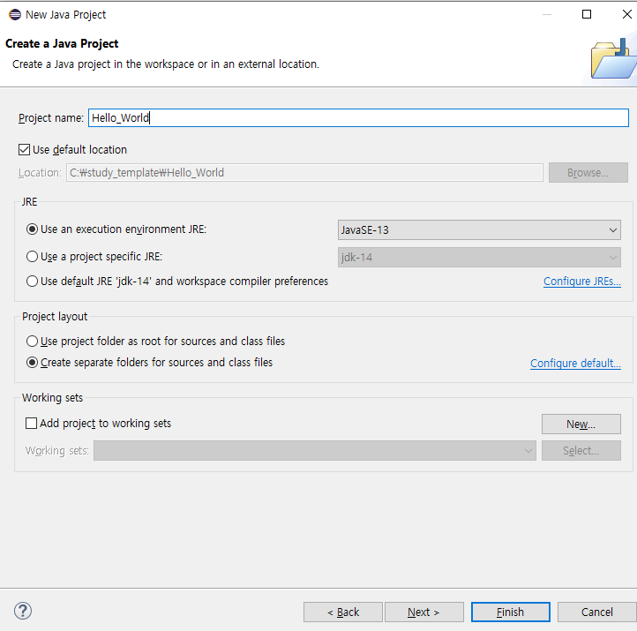This screenshot has height=631, width=637.
Task: Click the Next button
Action: point(423,612)
